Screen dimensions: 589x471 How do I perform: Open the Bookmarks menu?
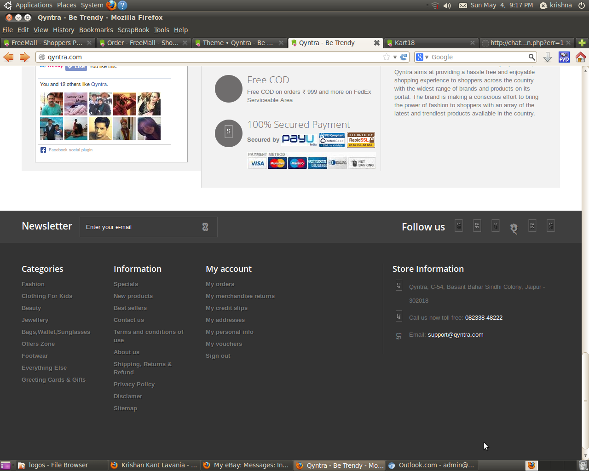click(x=96, y=30)
